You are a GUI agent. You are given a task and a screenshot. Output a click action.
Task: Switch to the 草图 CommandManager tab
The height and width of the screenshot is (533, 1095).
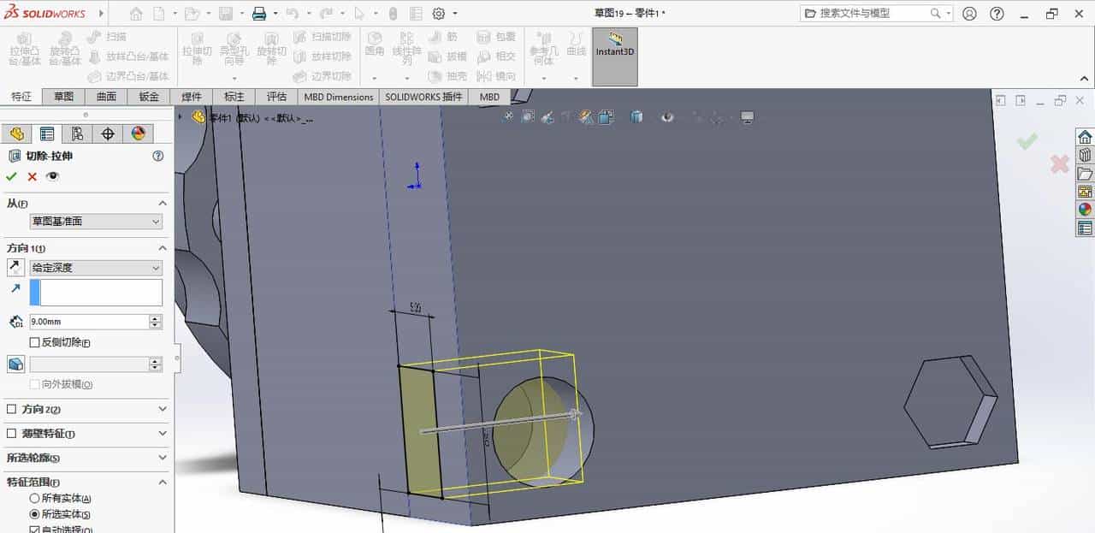pos(63,97)
